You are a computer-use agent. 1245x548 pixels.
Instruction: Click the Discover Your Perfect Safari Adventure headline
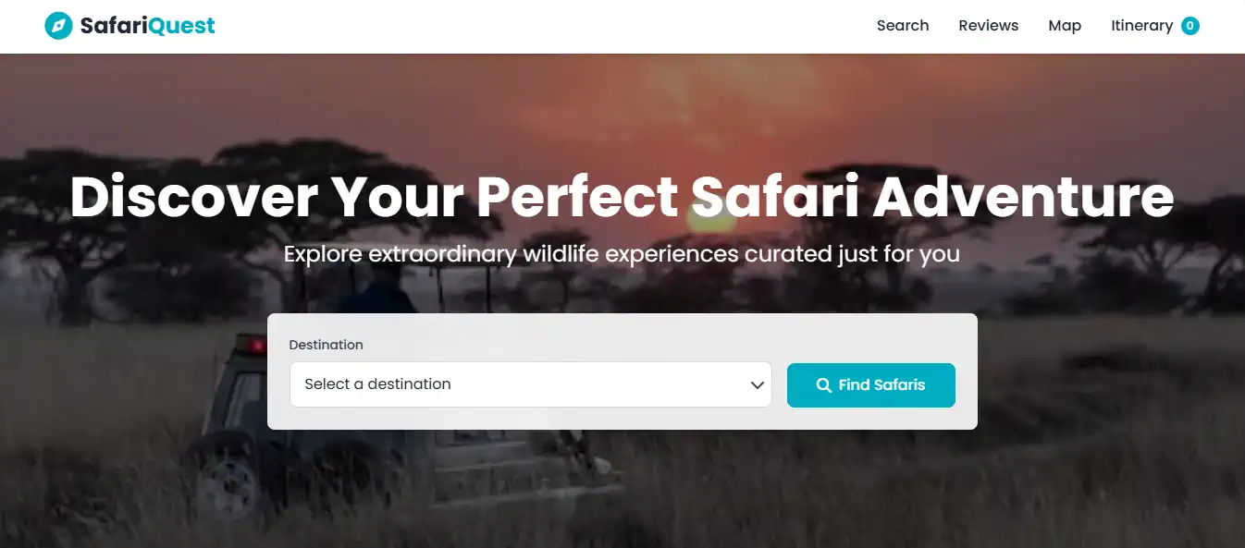622,197
